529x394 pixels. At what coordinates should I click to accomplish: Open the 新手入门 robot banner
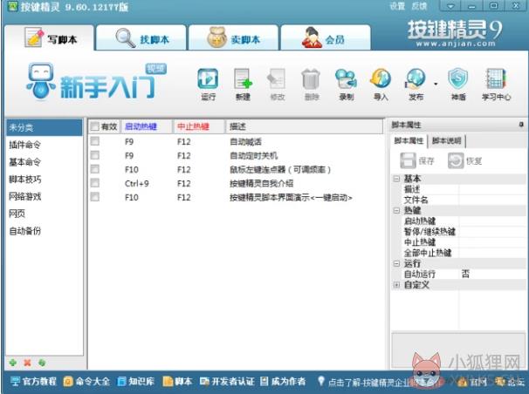[x=96, y=82]
